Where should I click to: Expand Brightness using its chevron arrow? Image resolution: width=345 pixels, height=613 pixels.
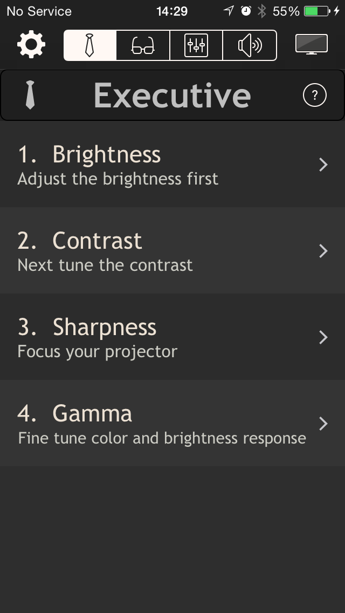coord(323,165)
